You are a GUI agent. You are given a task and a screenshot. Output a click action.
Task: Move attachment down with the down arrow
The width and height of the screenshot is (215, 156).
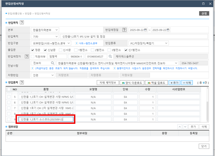click(185, 127)
